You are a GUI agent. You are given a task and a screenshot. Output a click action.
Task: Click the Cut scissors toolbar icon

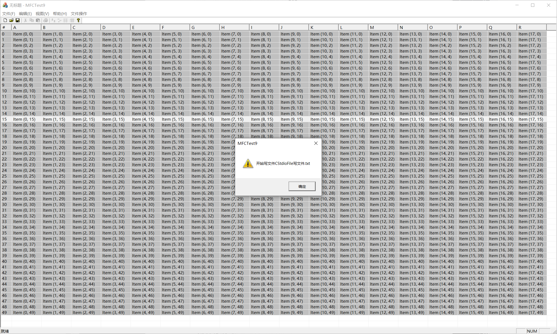click(x=25, y=20)
